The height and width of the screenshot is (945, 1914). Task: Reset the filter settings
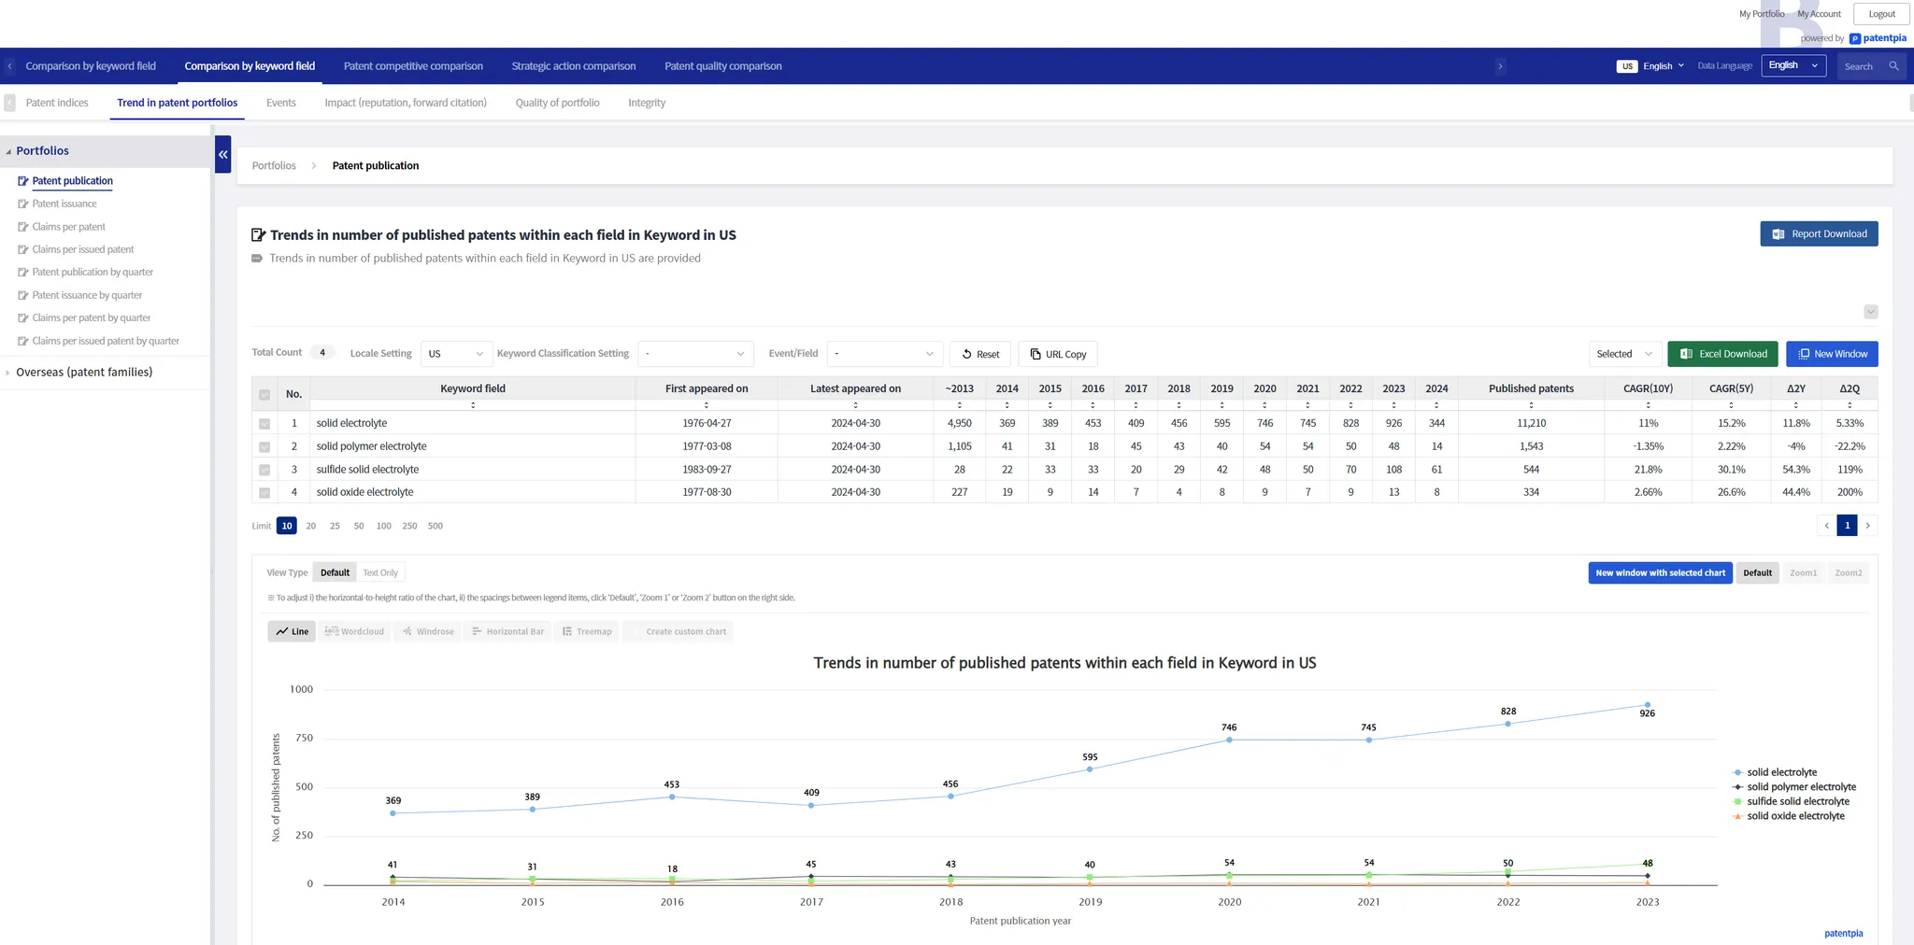click(x=980, y=355)
